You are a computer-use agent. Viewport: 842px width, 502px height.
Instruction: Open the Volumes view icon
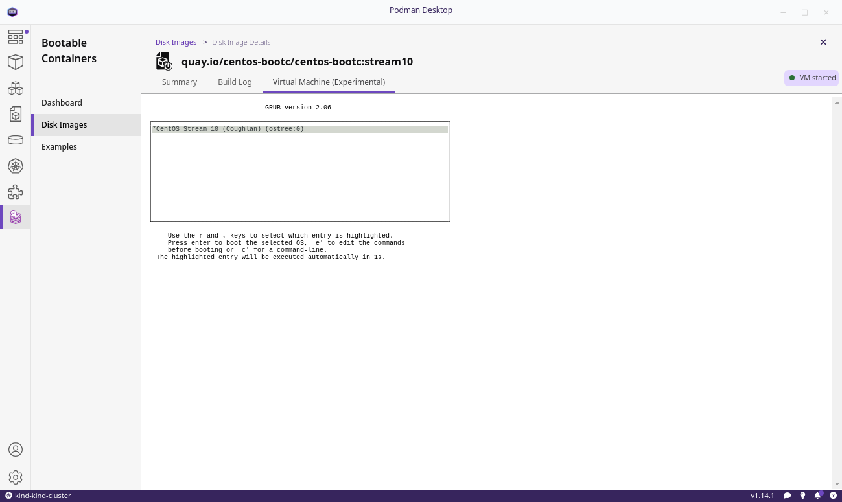pos(16,140)
